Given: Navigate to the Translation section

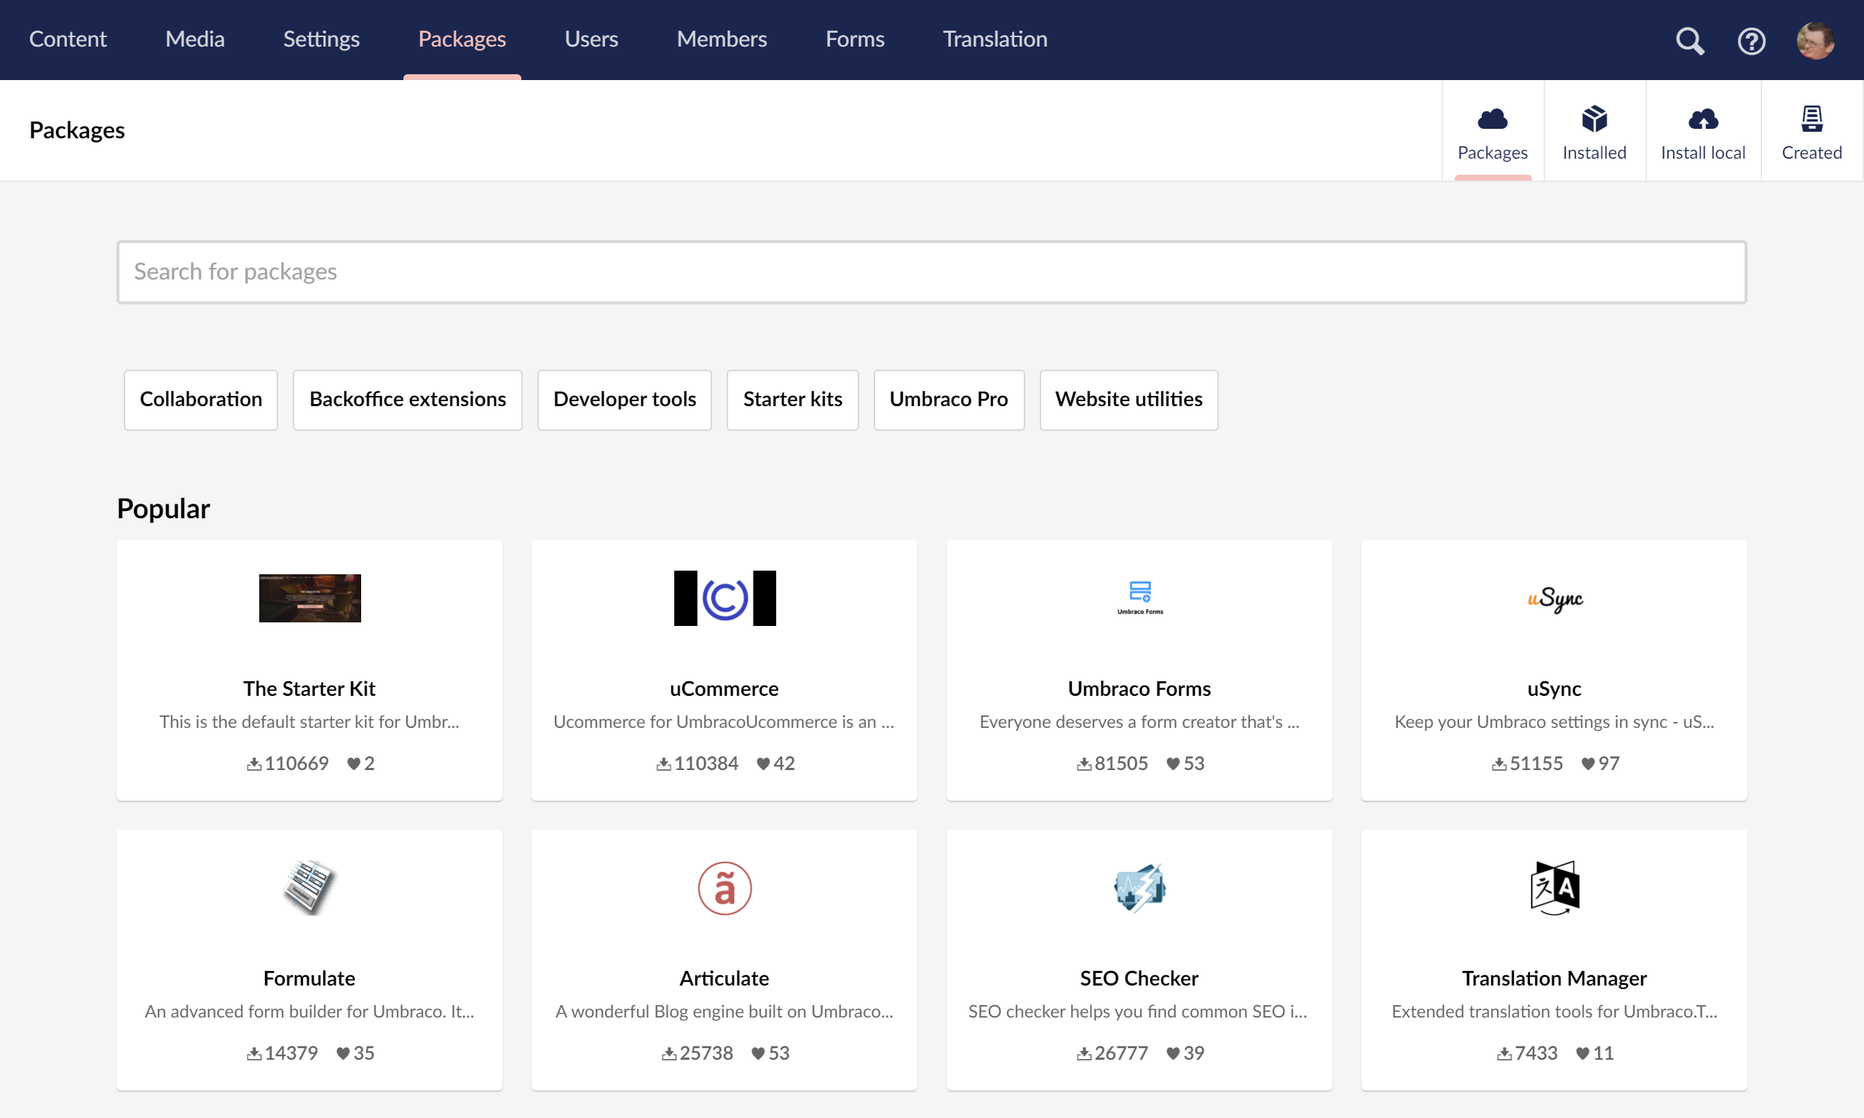Looking at the screenshot, I should click(x=995, y=39).
